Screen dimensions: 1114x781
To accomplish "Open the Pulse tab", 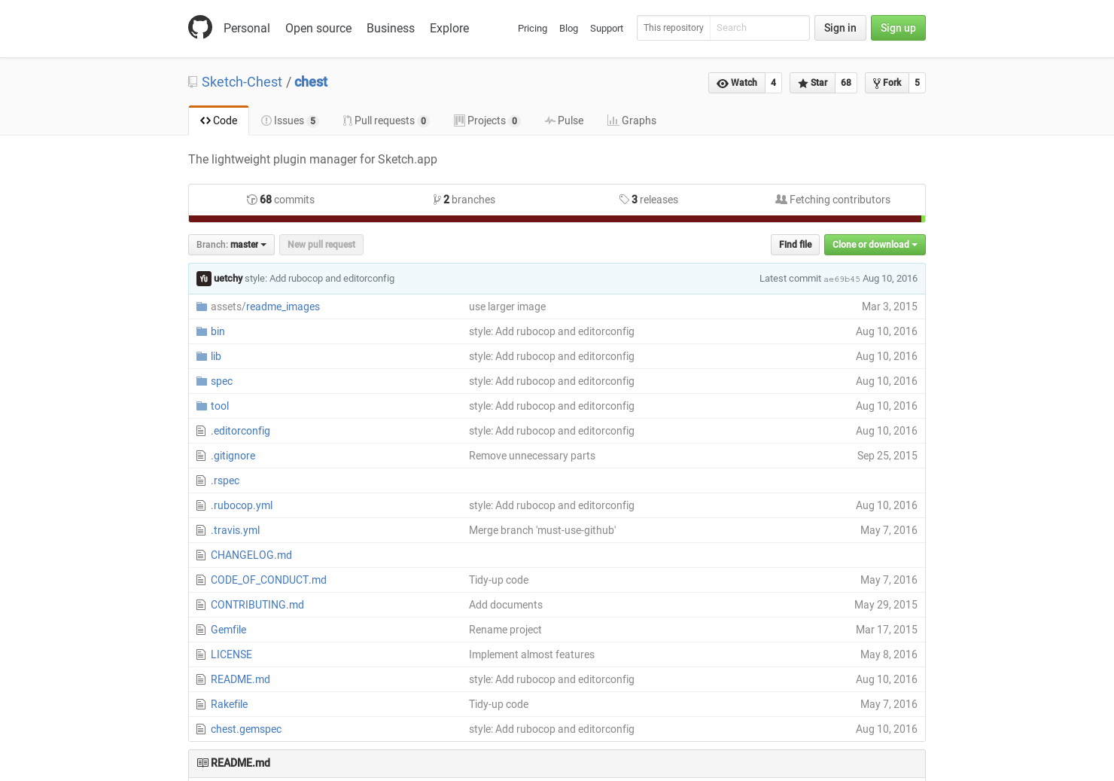I will (x=565, y=121).
